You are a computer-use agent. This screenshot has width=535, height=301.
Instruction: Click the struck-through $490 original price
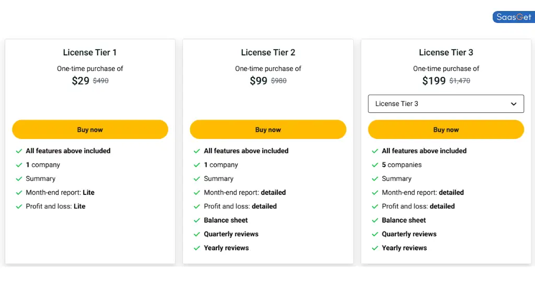[x=101, y=80]
